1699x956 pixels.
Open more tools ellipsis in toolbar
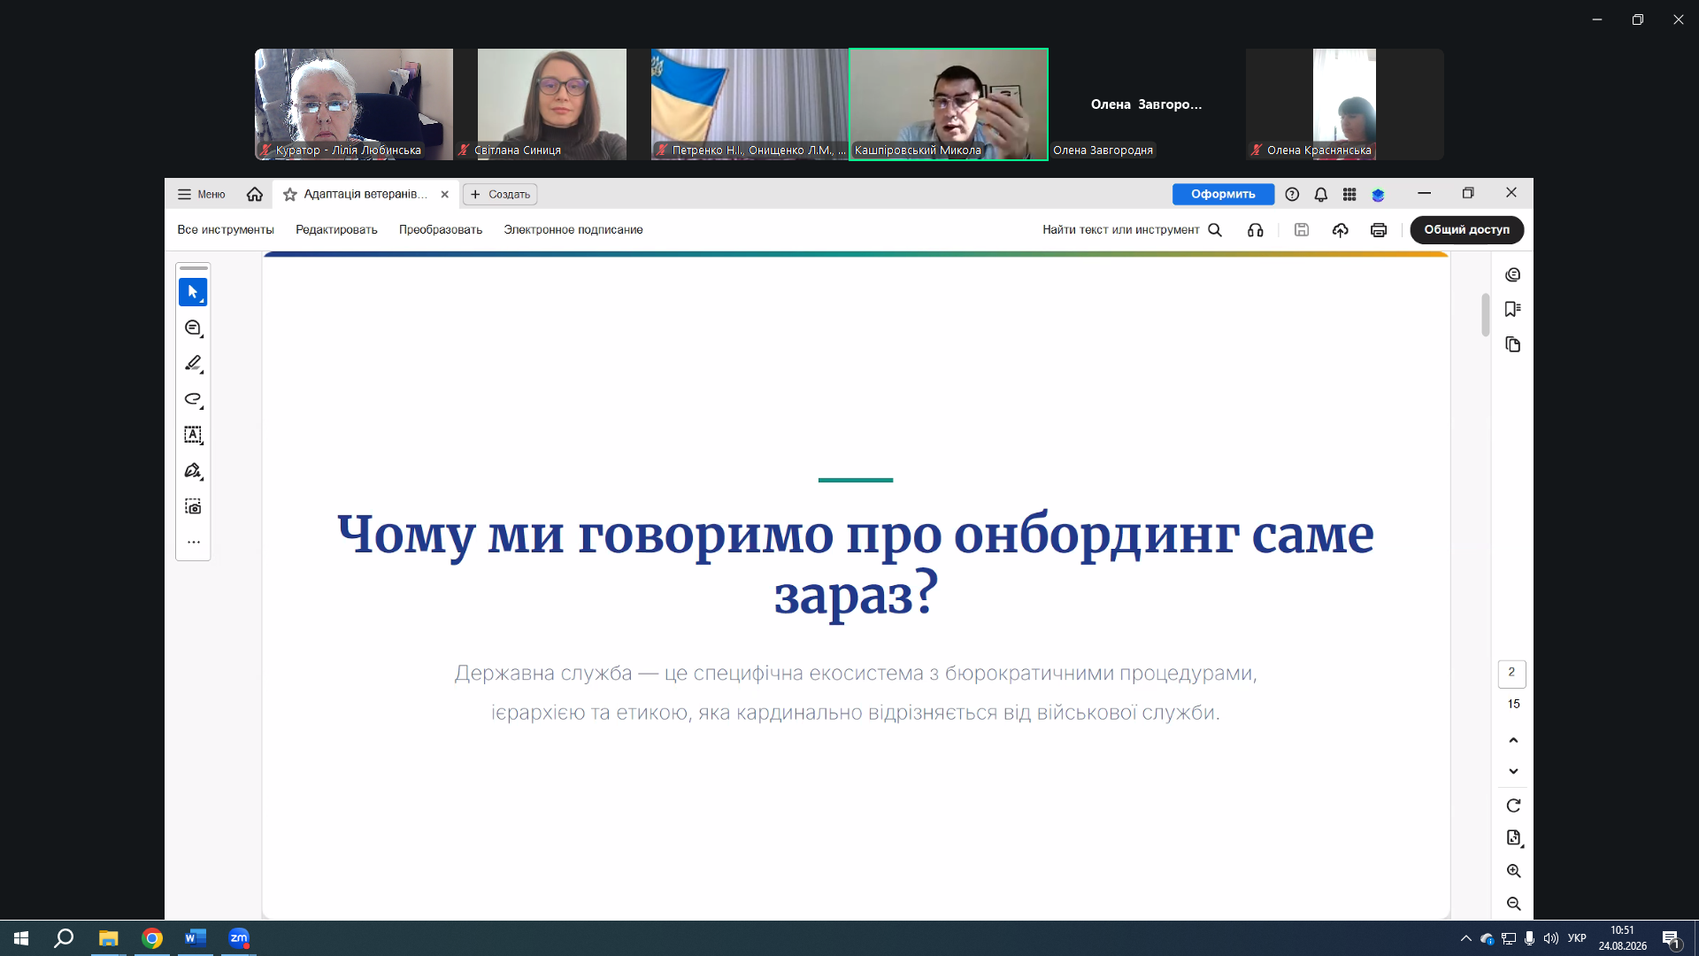[x=193, y=542]
